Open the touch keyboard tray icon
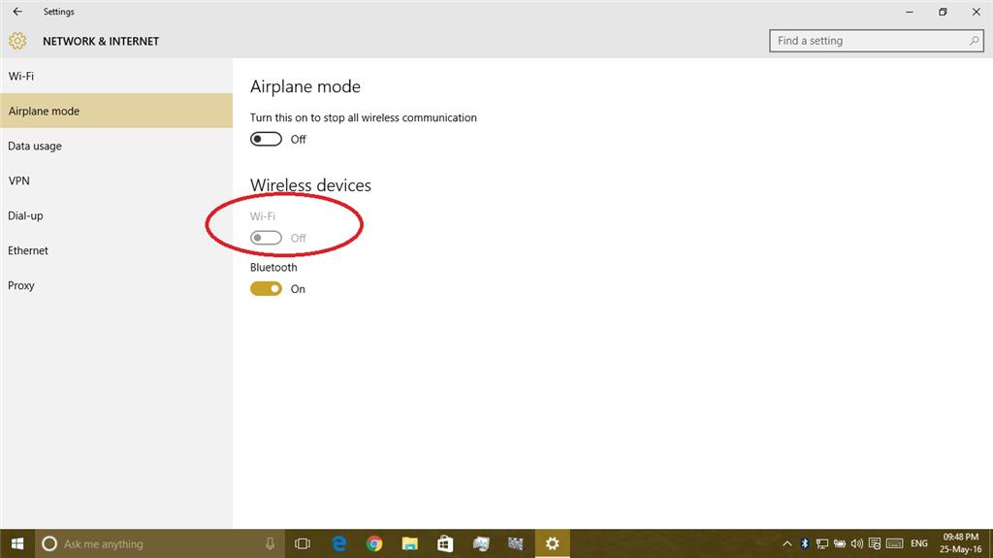This screenshot has width=993, height=558. coord(894,543)
